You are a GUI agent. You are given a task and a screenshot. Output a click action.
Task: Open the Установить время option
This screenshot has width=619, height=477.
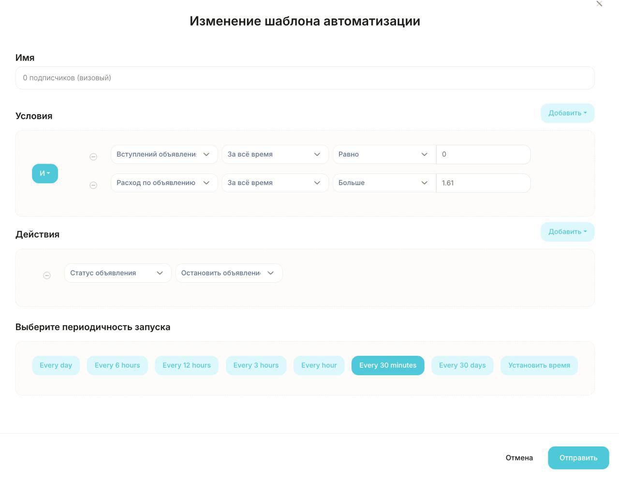[x=539, y=365]
